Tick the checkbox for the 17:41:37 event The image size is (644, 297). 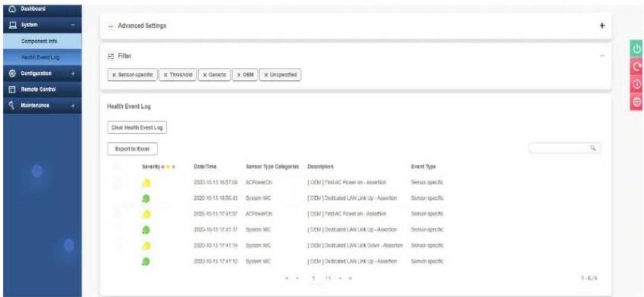pyautogui.click(x=117, y=214)
